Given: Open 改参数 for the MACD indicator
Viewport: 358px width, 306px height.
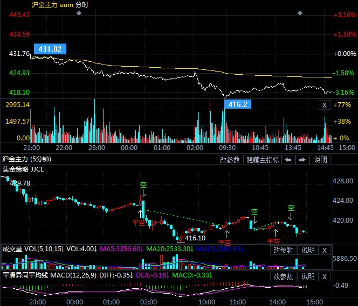Looking at the screenshot, I should click(283, 276).
